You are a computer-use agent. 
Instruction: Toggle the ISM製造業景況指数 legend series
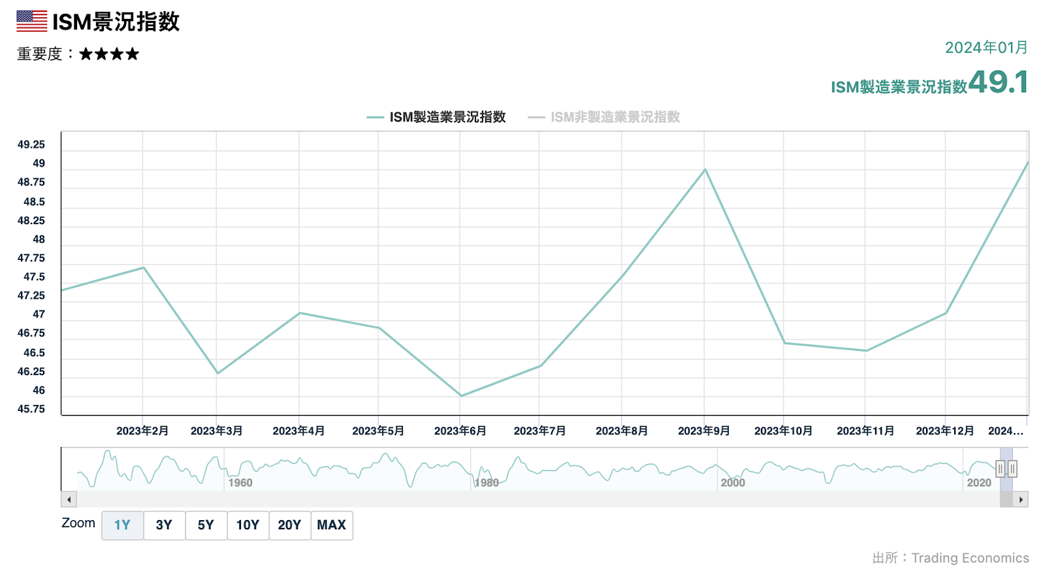click(x=436, y=117)
